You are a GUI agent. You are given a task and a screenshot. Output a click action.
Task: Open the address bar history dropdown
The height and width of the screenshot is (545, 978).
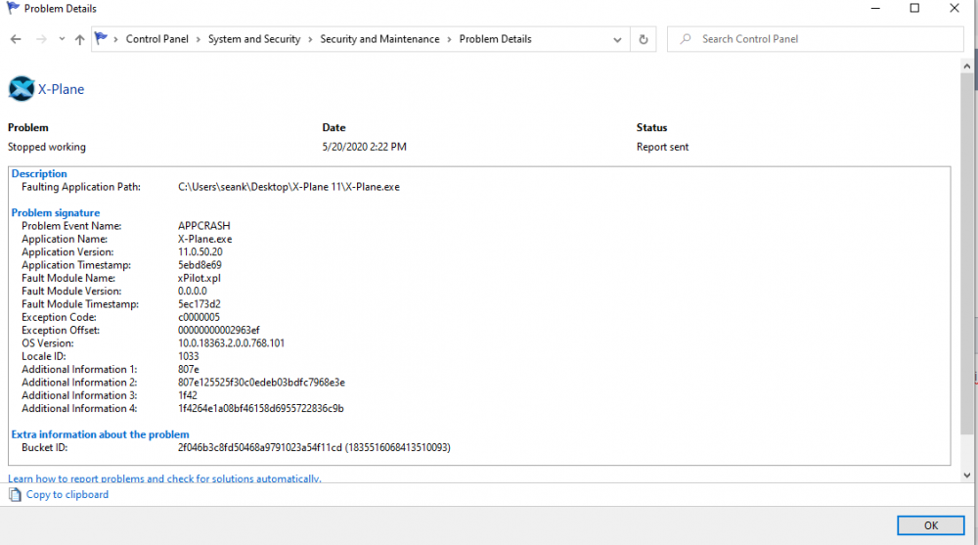coord(618,39)
